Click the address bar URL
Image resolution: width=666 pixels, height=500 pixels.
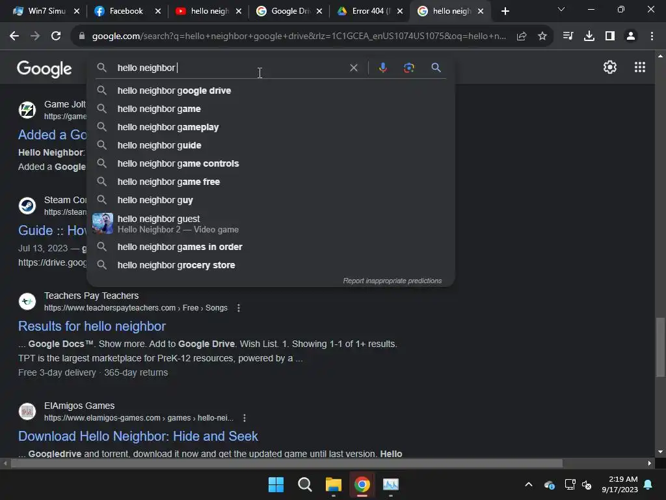299,36
